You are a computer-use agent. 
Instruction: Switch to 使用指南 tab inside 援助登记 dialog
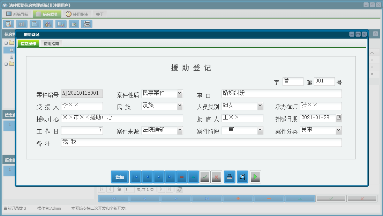click(x=51, y=44)
